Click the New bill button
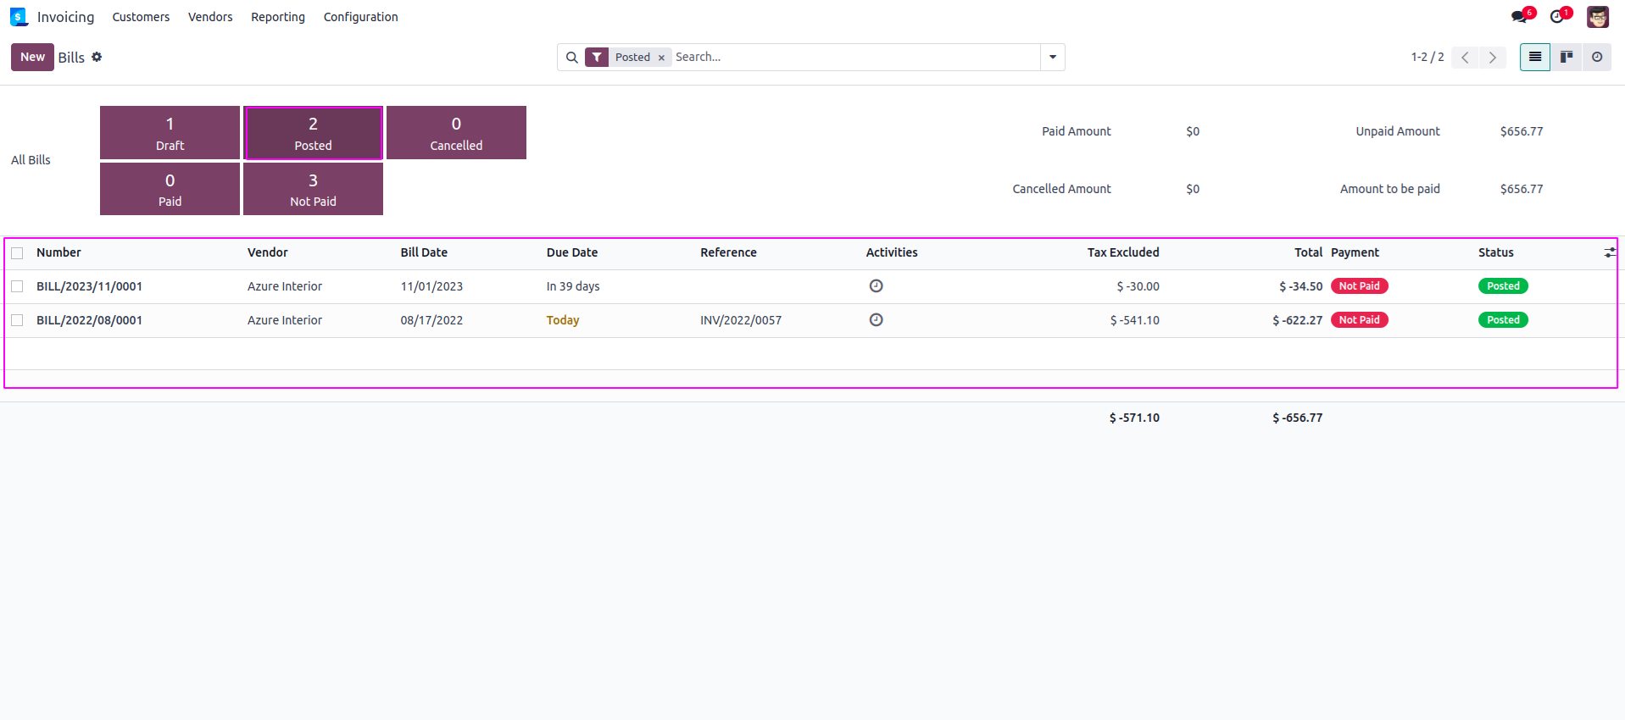This screenshot has width=1625, height=720. click(x=32, y=57)
